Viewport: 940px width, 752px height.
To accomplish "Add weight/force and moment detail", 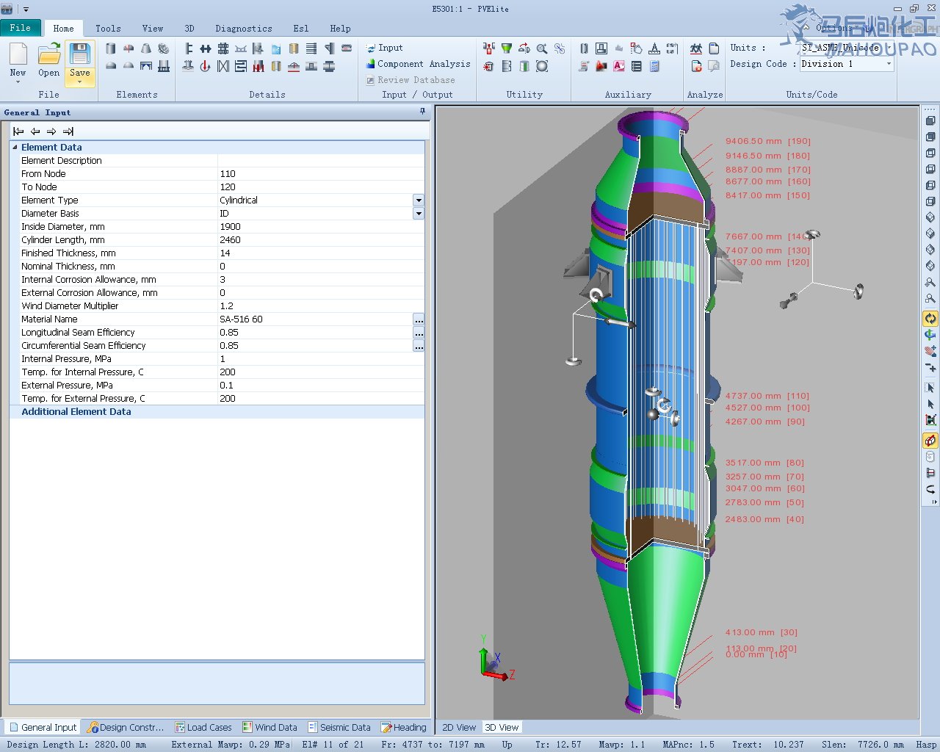I will pyautogui.click(x=206, y=66).
